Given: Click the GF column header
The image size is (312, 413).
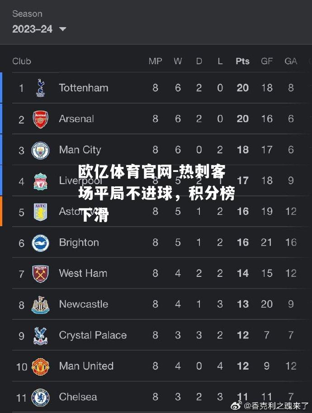Looking at the screenshot, I should tap(267, 61).
